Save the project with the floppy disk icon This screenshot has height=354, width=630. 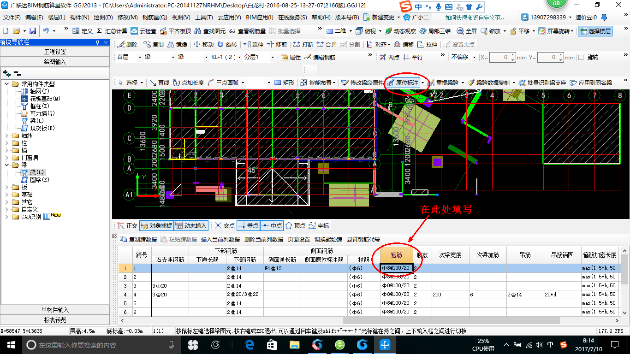click(x=33, y=31)
